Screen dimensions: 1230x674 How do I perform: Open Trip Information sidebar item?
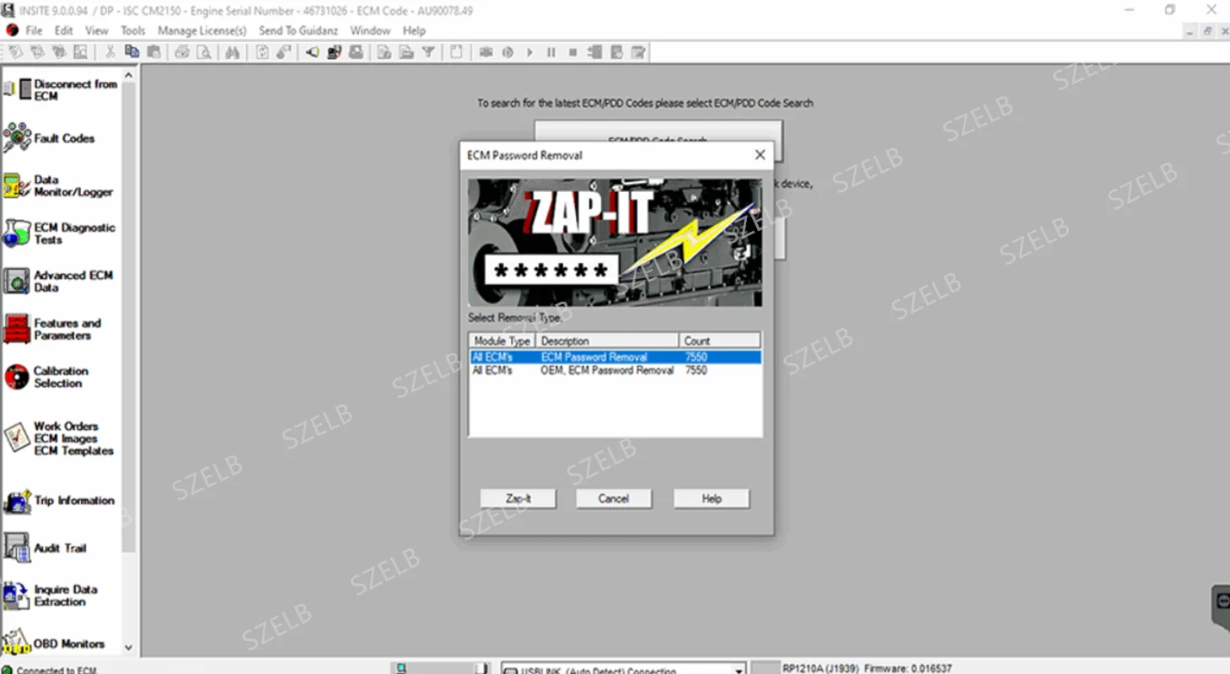coord(59,500)
